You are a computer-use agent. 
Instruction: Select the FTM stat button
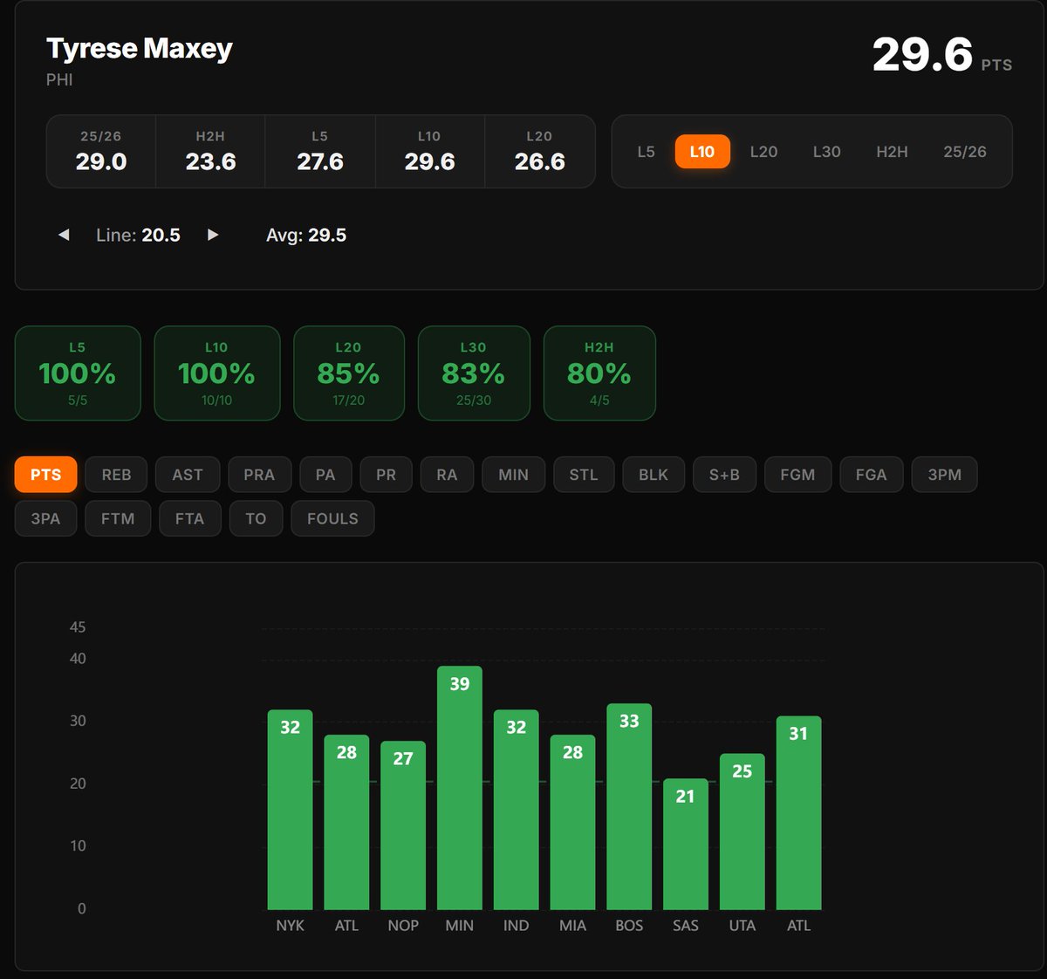118,518
